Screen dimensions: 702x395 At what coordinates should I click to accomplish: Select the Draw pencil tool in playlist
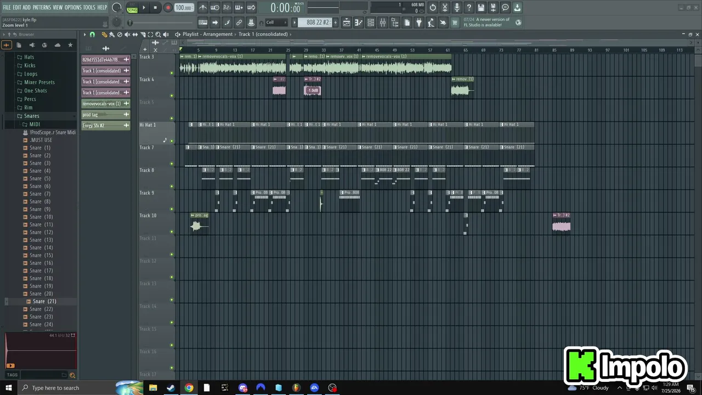tap(104, 35)
